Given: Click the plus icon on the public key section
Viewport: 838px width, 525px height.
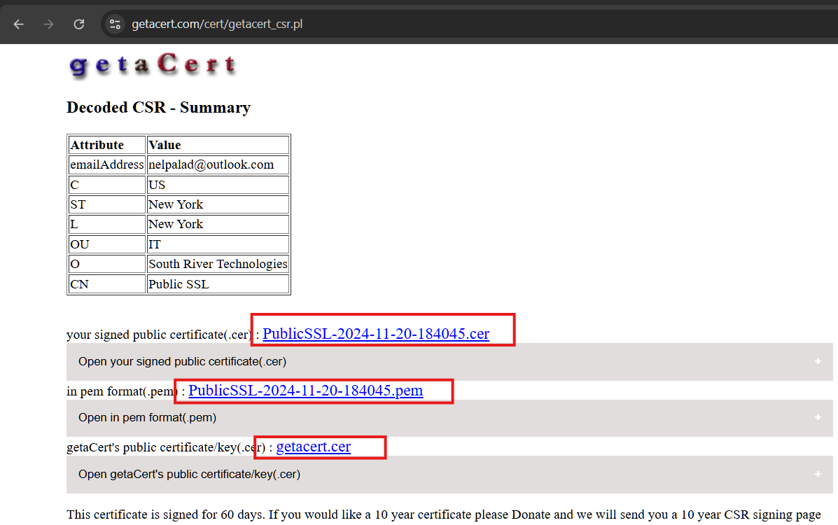Looking at the screenshot, I should point(818,475).
